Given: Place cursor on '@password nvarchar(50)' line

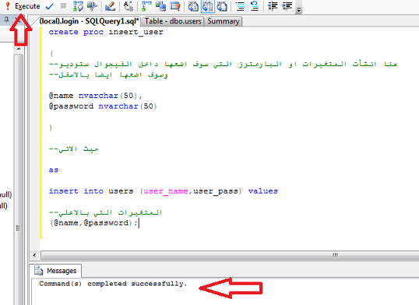Looking at the screenshot, I should (x=103, y=107).
